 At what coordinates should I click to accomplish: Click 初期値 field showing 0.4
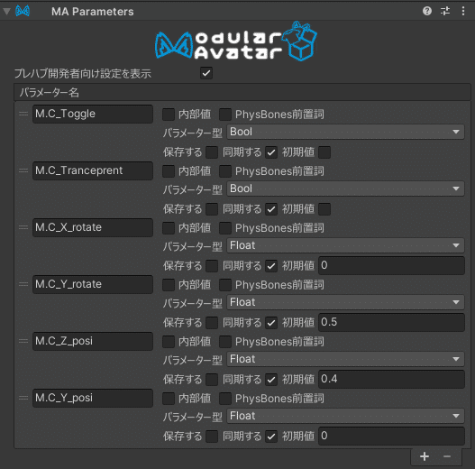coord(391,379)
